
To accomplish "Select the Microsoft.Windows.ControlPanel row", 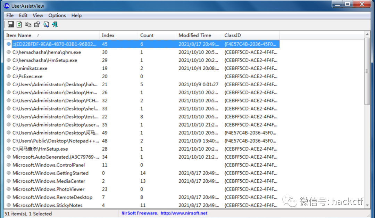I will (142, 165).
